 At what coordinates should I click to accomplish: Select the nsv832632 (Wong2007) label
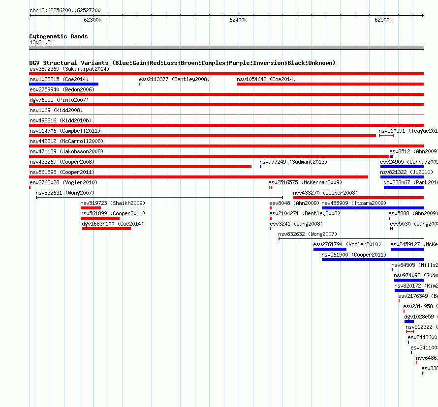click(308, 234)
